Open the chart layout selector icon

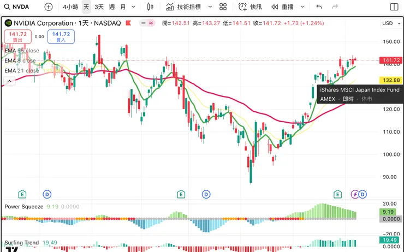394,7
